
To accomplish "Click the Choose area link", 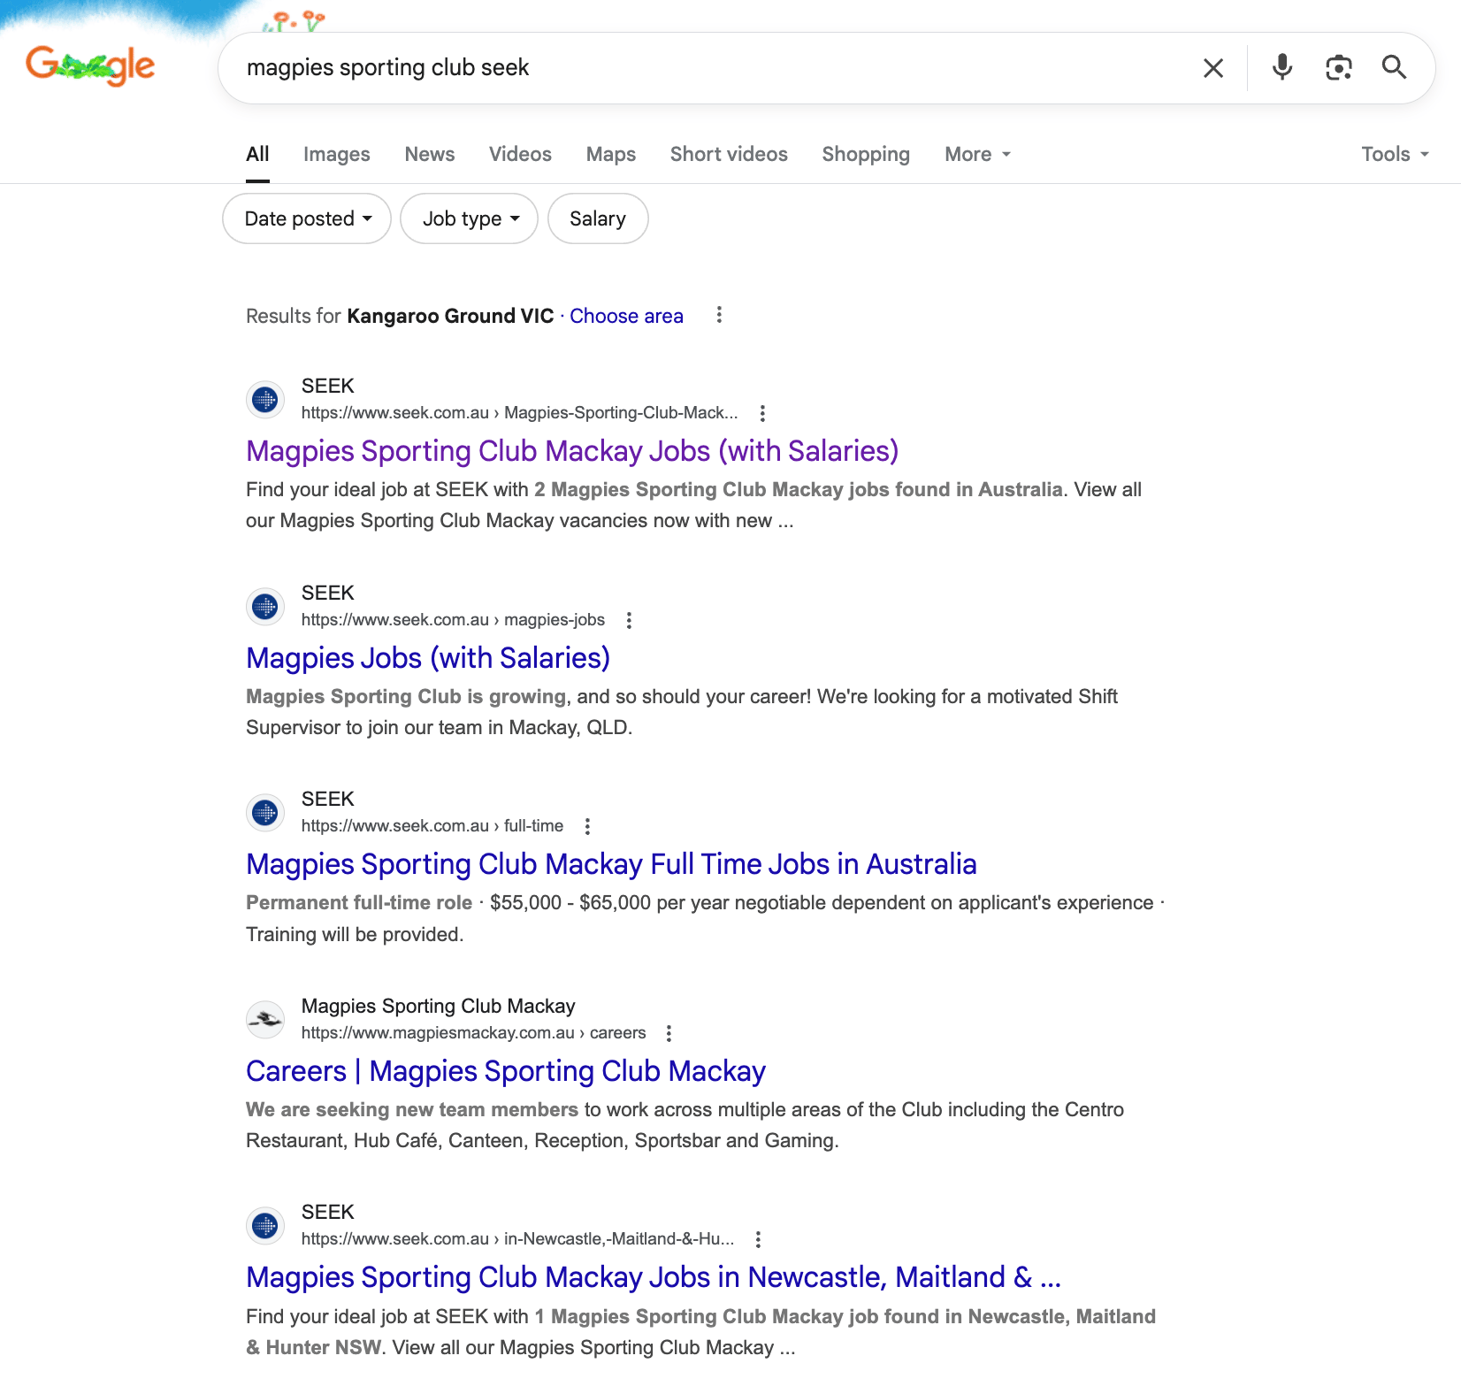I will pyautogui.click(x=626, y=316).
